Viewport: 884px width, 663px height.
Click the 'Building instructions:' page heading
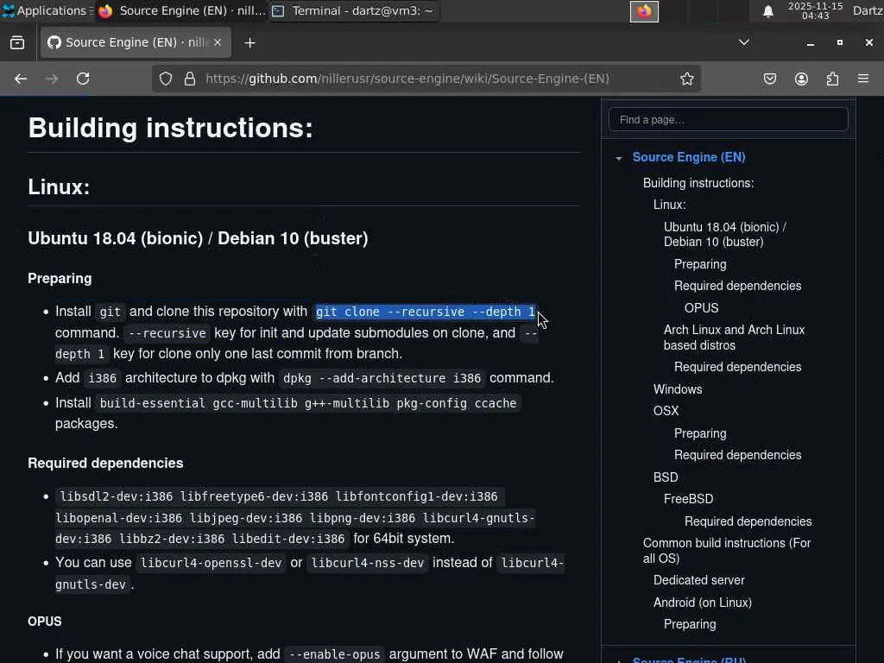[170, 128]
